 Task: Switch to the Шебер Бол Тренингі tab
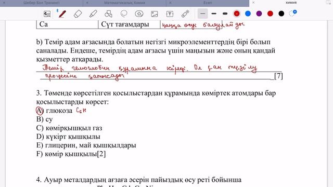(x=42, y=3)
